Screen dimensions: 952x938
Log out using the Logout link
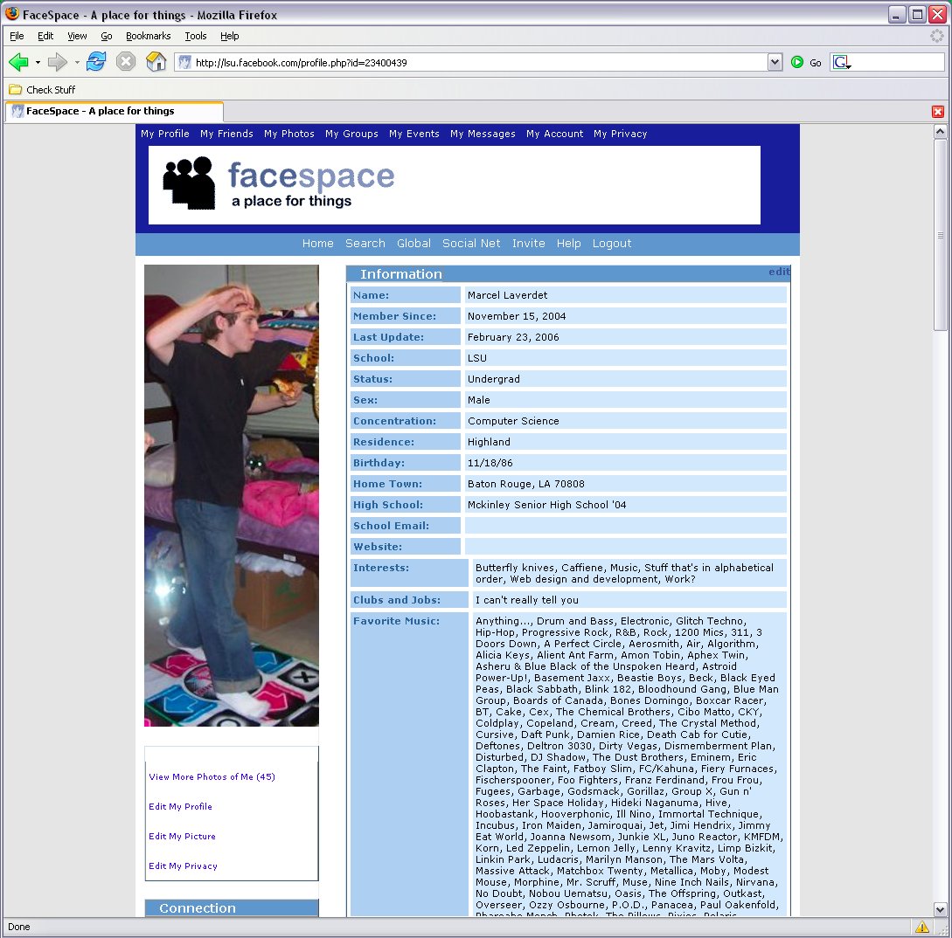612,244
